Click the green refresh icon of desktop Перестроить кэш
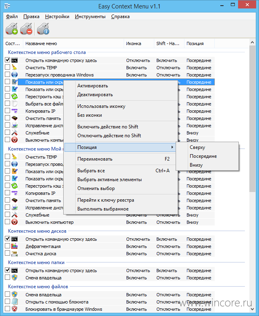The height and width of the screenshot is (316, 259). tap(15, 96)
